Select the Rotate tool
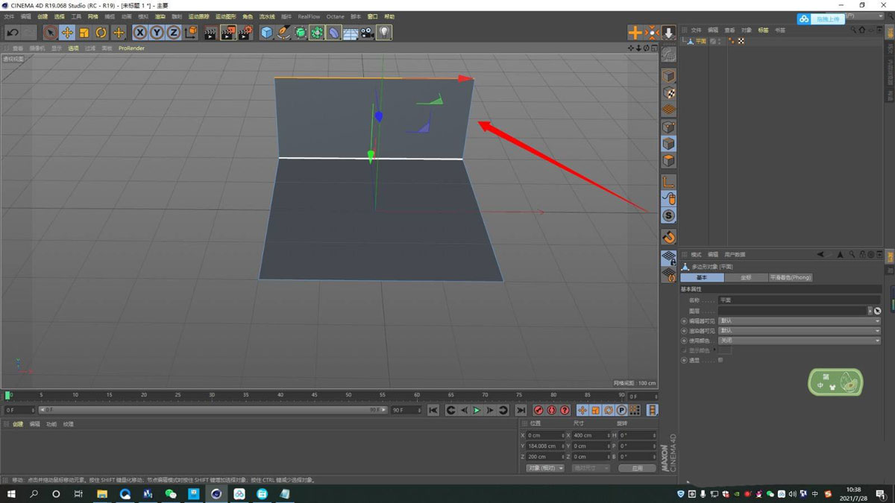Screen dimensions: 895x503 pyautogui.click(x=100, y=32)
